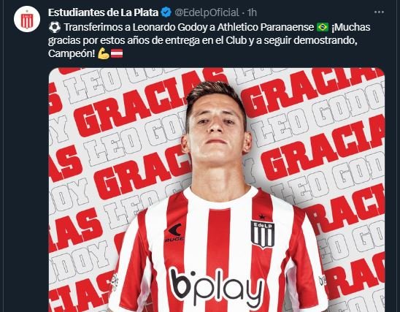Screen dimensions: 400x312
Task: Open the @EdelpOficial handle link
Action: click(207, 12)
